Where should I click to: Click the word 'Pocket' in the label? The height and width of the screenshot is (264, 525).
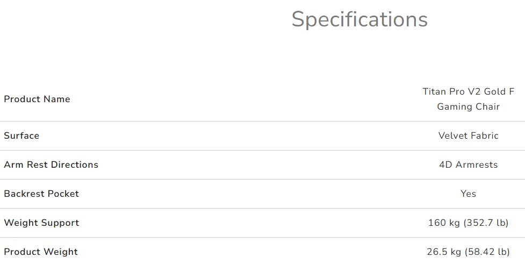(63, 194)
